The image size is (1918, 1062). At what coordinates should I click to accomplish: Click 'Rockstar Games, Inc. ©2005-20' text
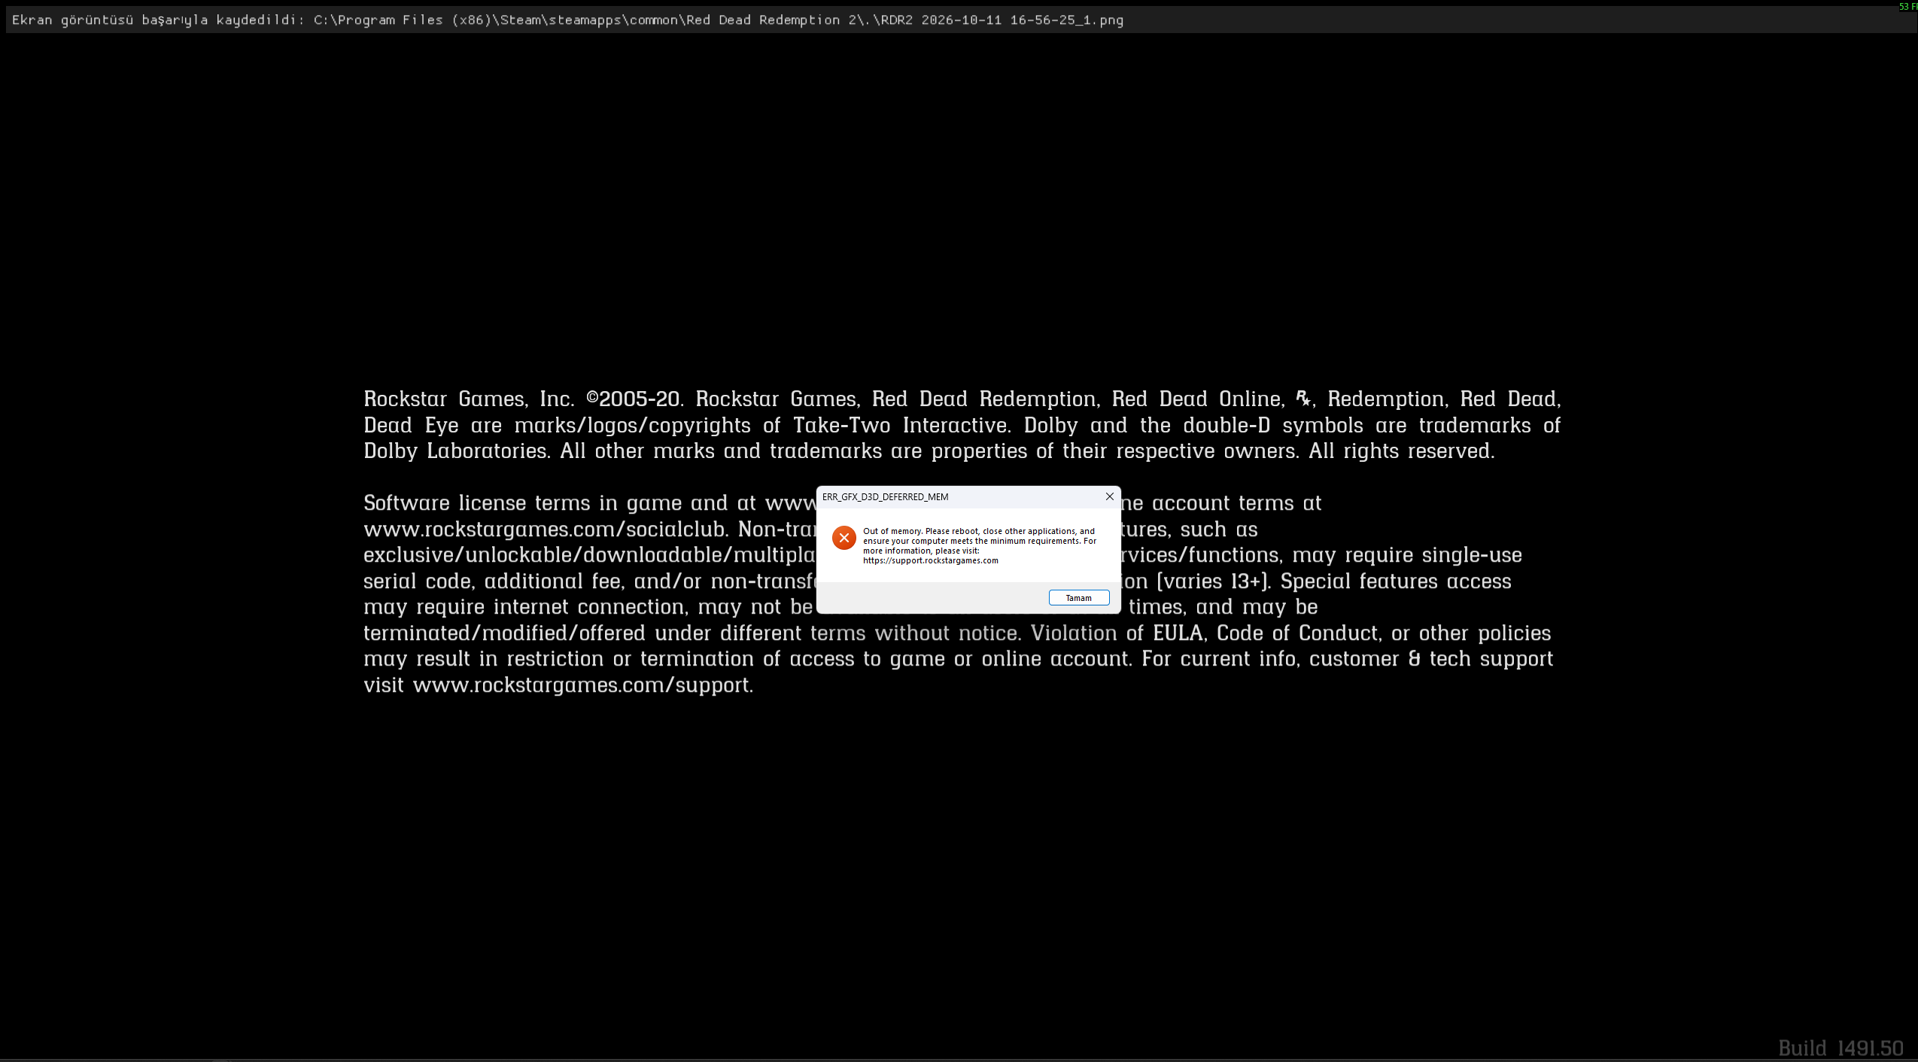coord(521,399)
